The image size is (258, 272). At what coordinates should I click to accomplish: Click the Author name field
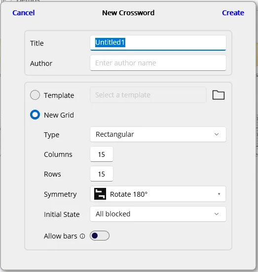pyautogui.click(x=158, y=63)
